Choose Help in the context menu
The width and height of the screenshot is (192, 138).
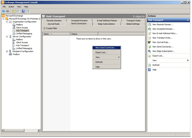[106, 67]
